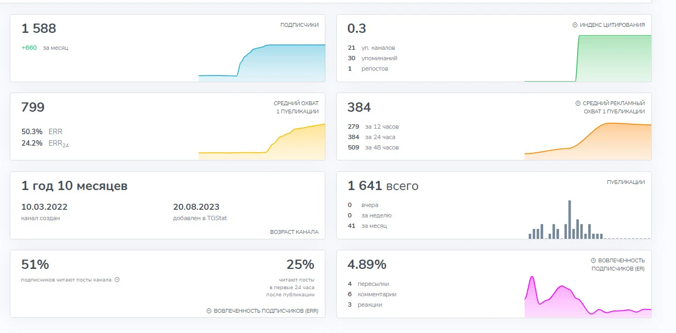Click the 4.89% engagement rate value
The width and height of the screenshot is (676, 333).
coord(367,265)
